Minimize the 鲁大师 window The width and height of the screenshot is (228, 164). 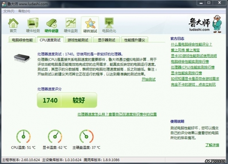coord(201,3)
